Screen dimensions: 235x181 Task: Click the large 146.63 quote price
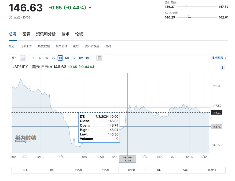pyautogui.click(x=26, y=8)
